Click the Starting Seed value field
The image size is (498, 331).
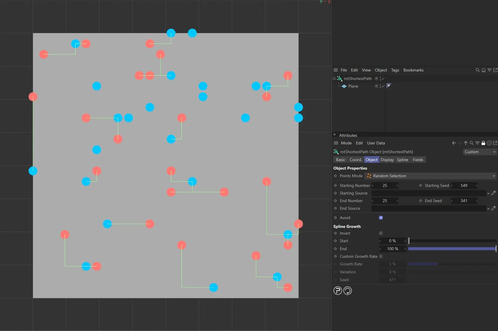click(x=464, y=185)
